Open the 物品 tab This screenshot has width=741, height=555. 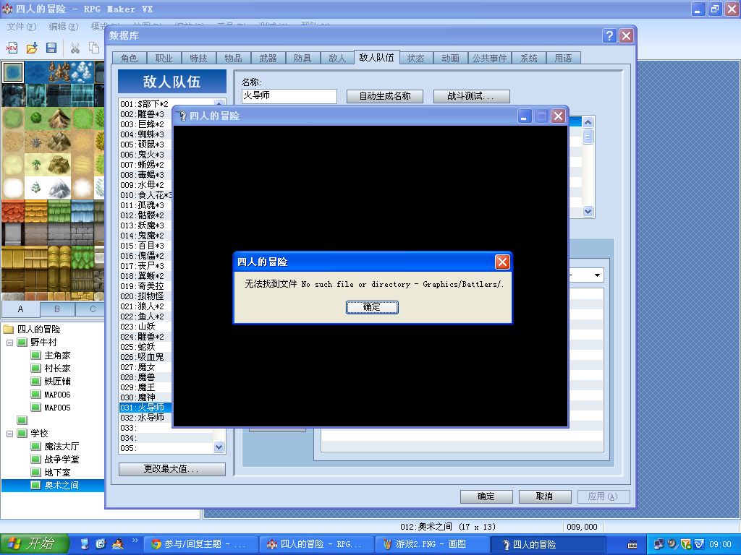(x=234, y=58)
